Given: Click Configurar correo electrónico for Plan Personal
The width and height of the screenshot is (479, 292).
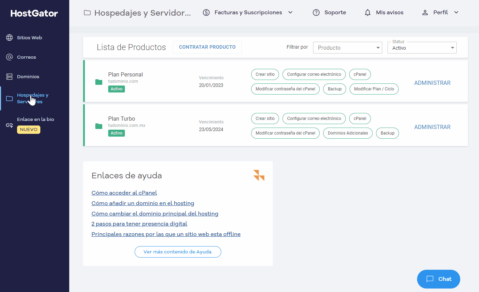Looking at the screenshot, I should (314, 74).
